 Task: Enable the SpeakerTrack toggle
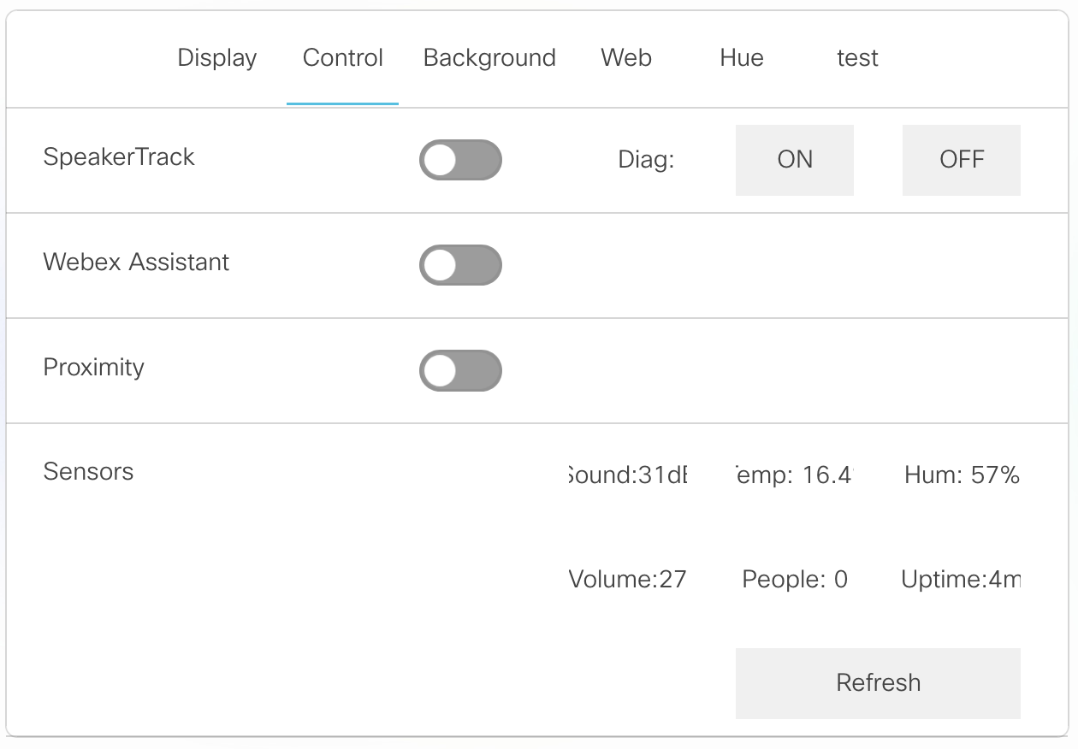point(460,160)
